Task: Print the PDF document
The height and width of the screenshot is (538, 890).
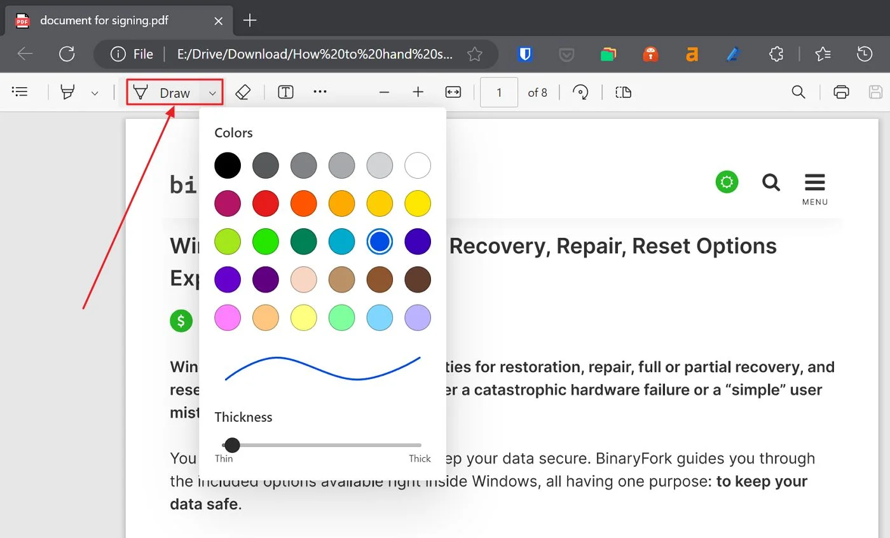Action: (x=841, y=92)
